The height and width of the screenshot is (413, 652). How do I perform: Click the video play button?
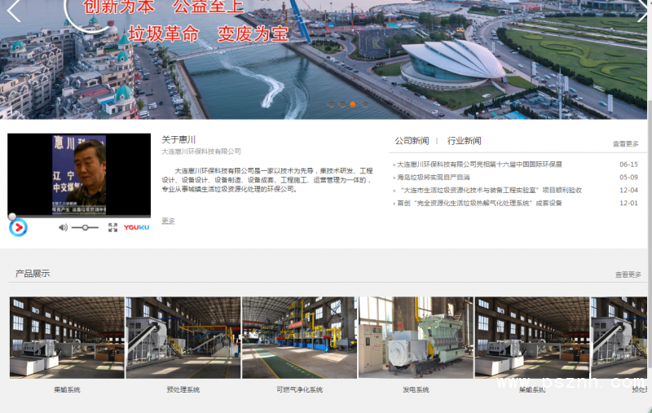tap(18, 228)
